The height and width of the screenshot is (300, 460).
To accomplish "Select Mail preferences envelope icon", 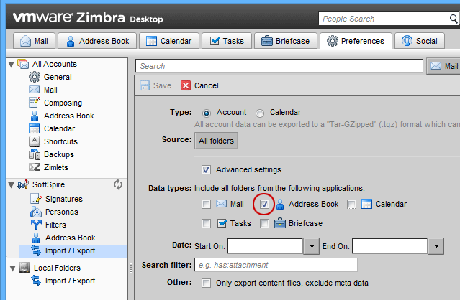I will tap(35, 90).
